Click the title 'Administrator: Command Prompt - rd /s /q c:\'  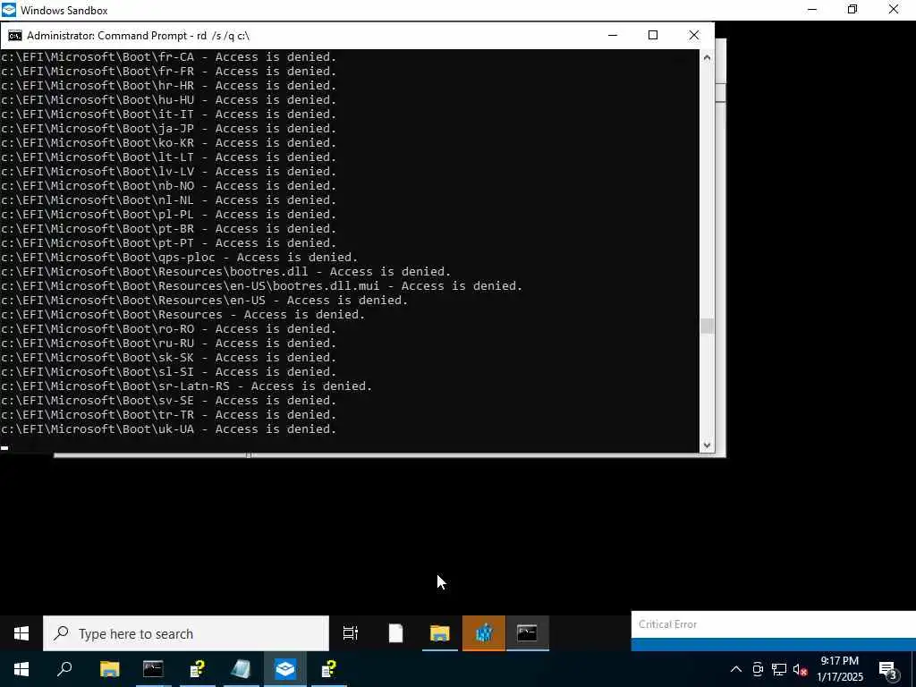[x=139, y=36]
